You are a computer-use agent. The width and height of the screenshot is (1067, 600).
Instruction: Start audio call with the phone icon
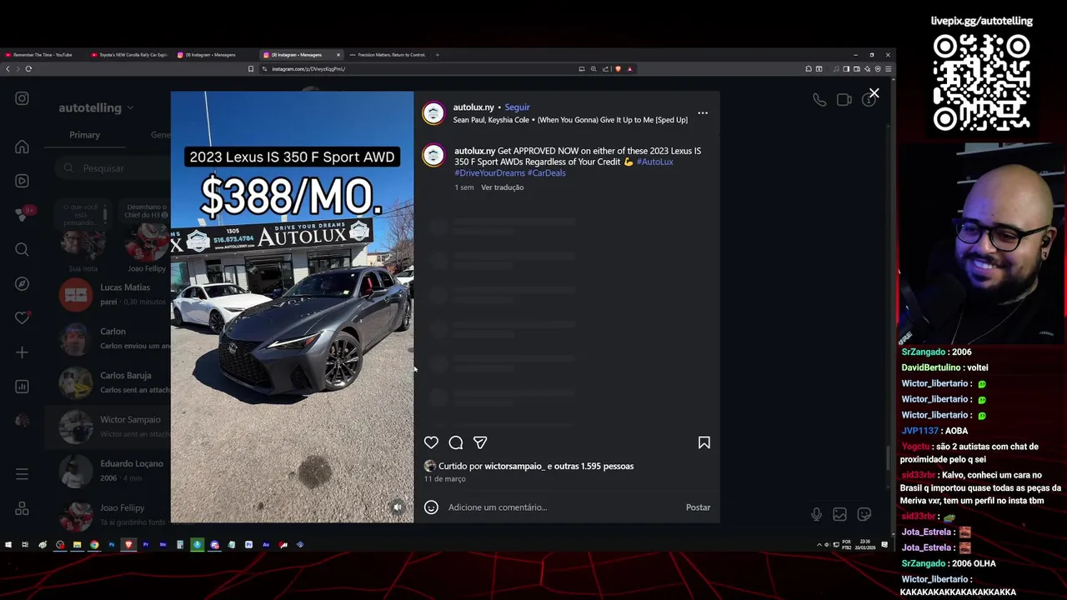click(819, 100)
